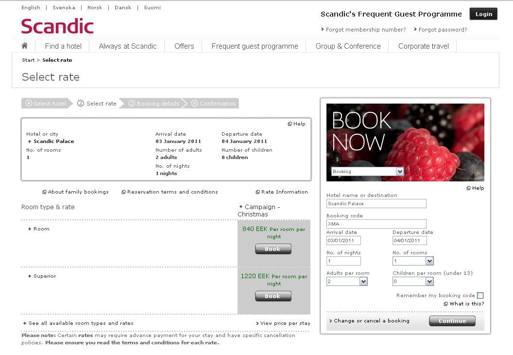
Task: Click the Booking details step
Action: (154, 104)
